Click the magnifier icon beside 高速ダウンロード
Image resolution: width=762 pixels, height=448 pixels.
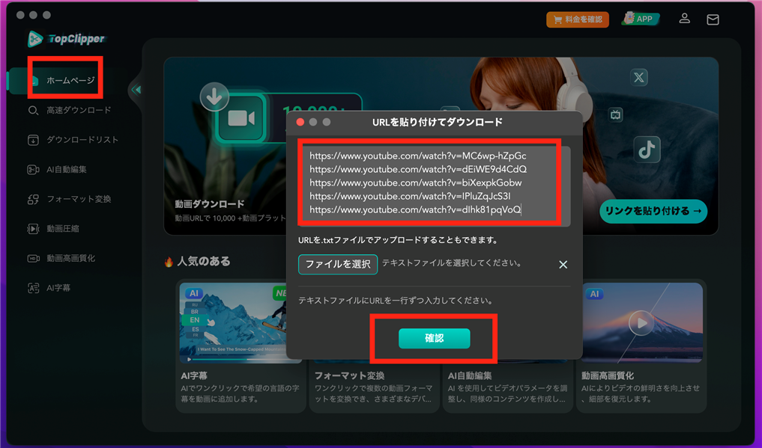coord(33,111)
